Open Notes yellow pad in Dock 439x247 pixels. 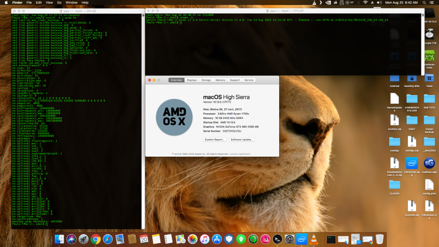(x=156, y=239)
